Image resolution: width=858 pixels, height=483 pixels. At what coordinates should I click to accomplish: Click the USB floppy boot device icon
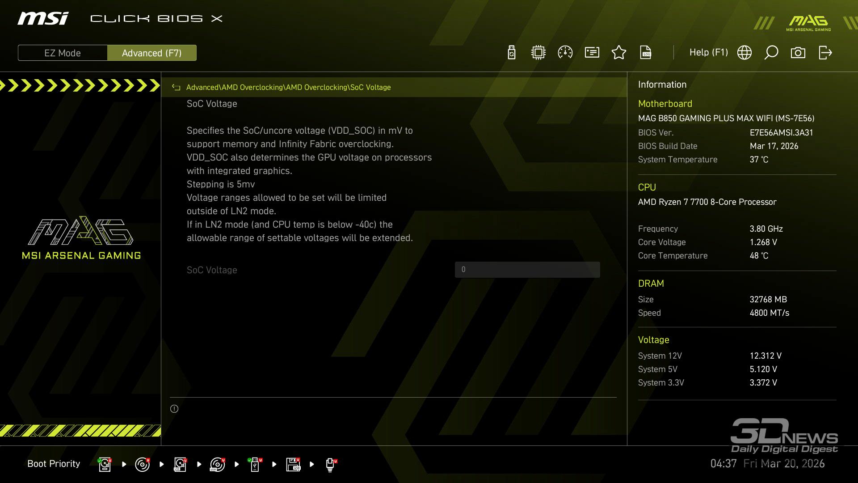coord(293,464)
